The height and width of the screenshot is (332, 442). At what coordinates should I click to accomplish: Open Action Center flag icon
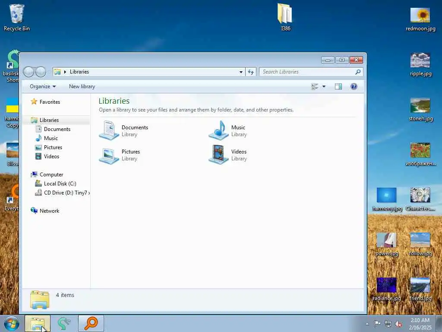tap(377, 323)
